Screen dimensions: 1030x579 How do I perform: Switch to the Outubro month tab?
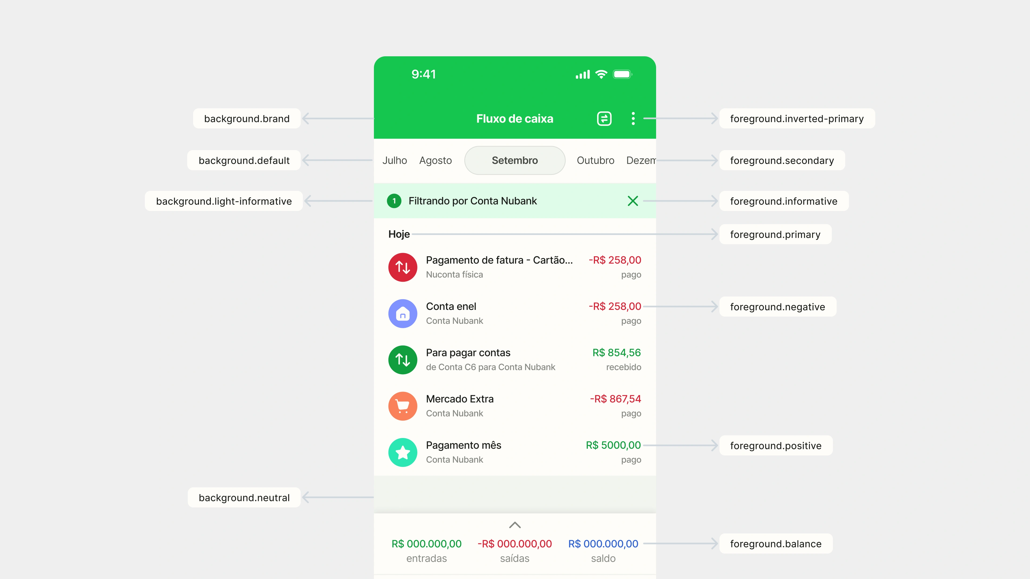click(595, 161)
